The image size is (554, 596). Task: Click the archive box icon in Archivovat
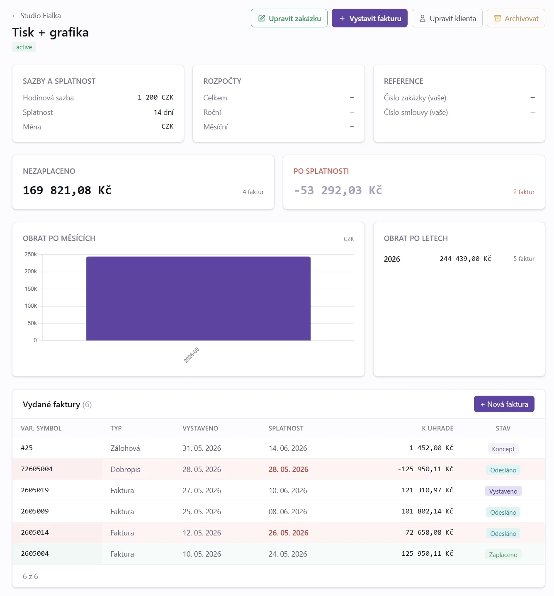(x=498, y=18)
